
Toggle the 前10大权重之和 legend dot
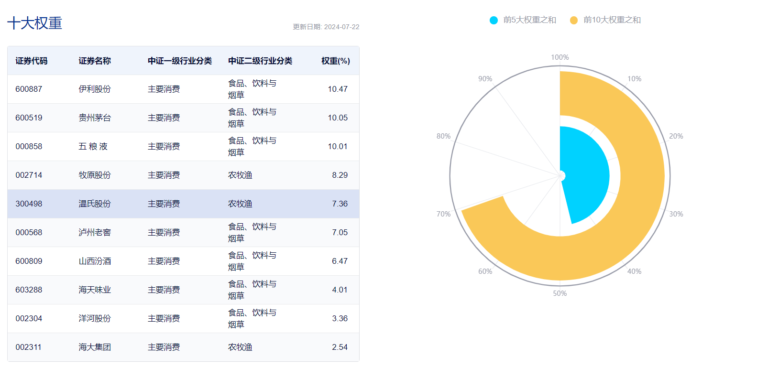(574, 20)
